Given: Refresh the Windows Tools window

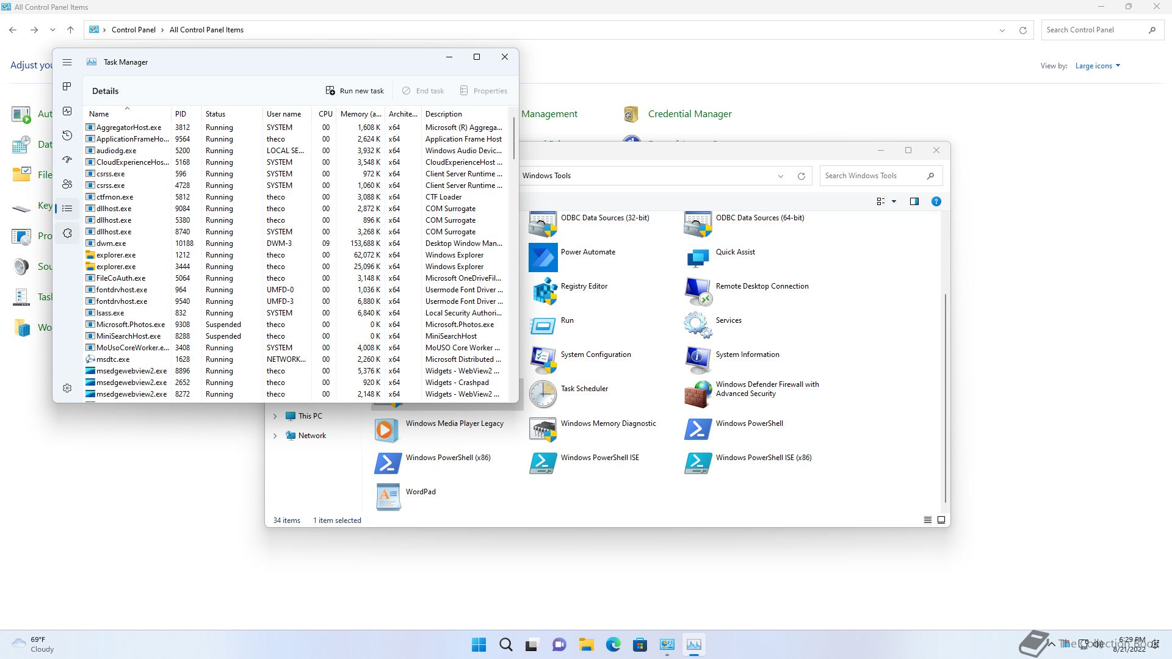Looking at the screenshot, I should pos(801,176).
